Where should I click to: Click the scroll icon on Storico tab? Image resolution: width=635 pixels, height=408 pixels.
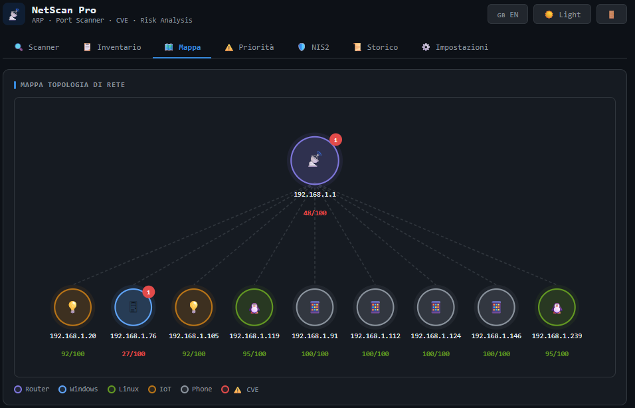click(x=357, y=47)
